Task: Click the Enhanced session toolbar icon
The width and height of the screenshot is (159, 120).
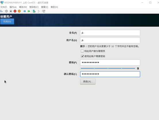Action: point(44,11)
